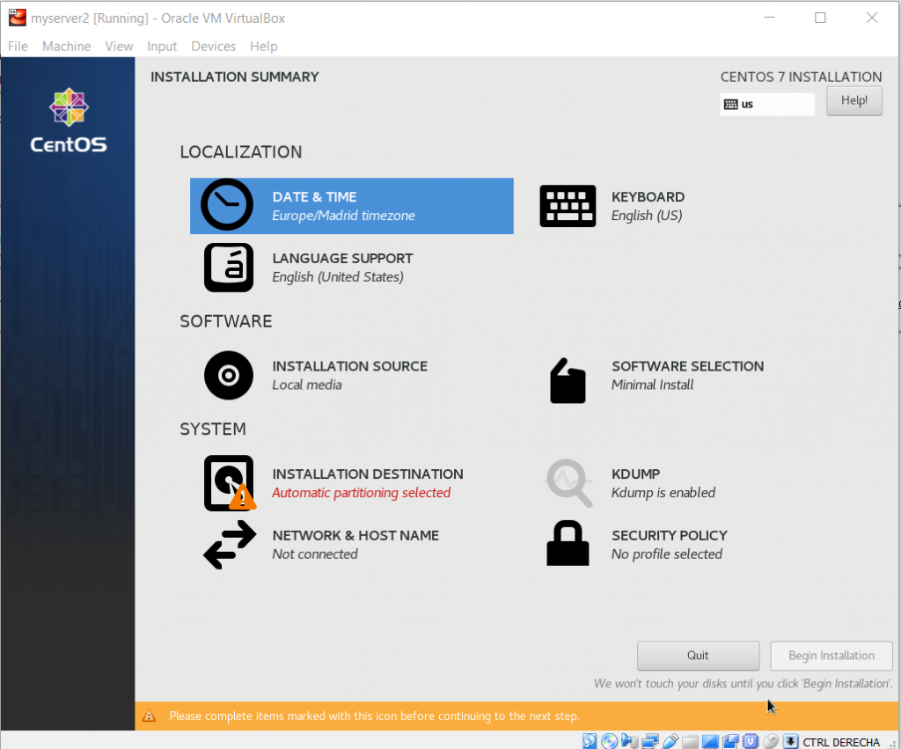The width and height of the screenshot is (901, 749).
Task: Open the Software Selection package icon
Action: coord(568,380)
